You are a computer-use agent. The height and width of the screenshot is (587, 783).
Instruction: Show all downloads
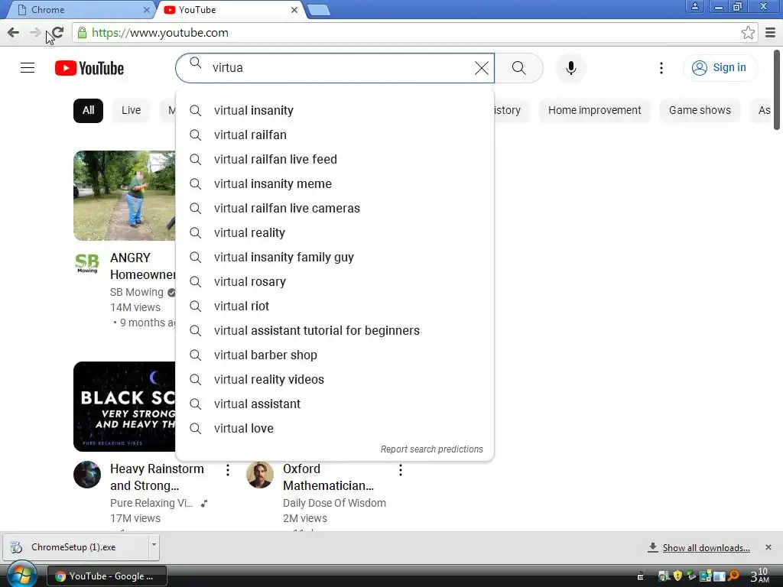coord(706,548)
